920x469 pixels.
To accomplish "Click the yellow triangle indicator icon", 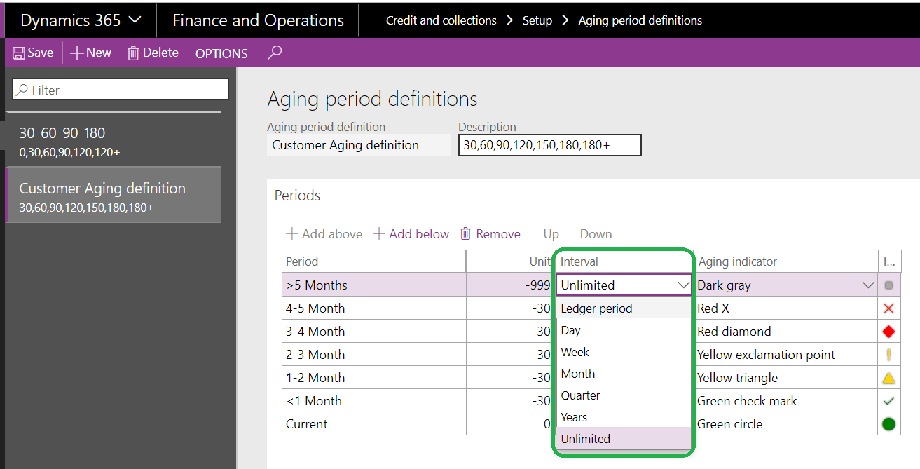I will click(x=888, y=379).
